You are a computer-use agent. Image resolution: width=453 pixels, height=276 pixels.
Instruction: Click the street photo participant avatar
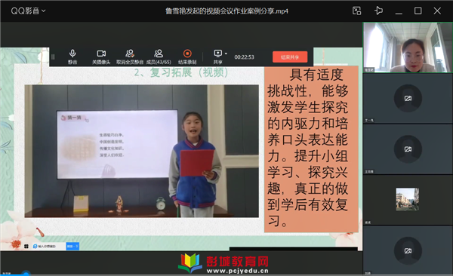pyautogui.click(x=408, y=199)
